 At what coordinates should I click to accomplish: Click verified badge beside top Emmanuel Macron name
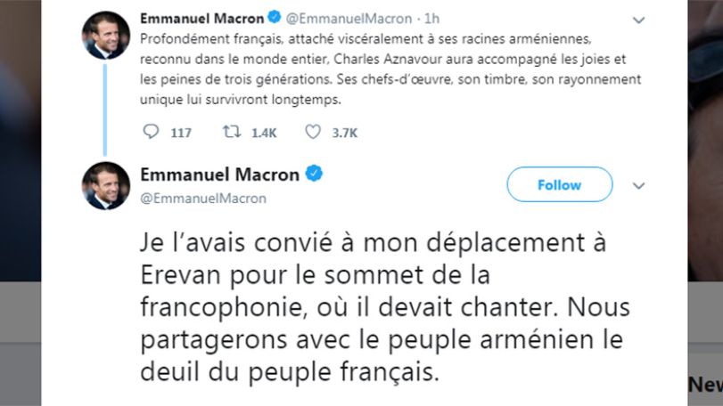pos(275,18)
